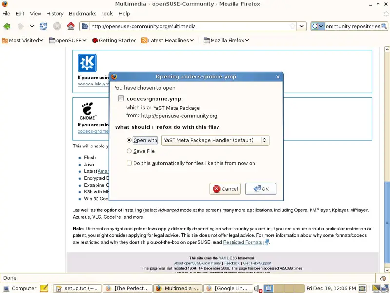Open the search engine selector dropdown
390x293 pixels.
pos(318,26)
